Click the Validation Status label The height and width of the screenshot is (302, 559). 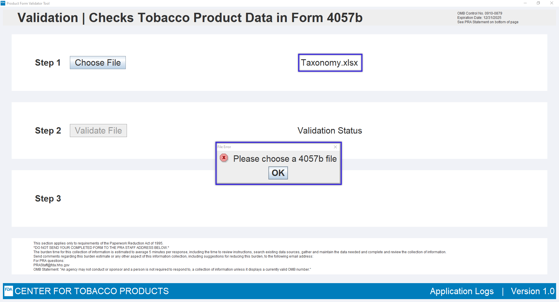point(330,131)
